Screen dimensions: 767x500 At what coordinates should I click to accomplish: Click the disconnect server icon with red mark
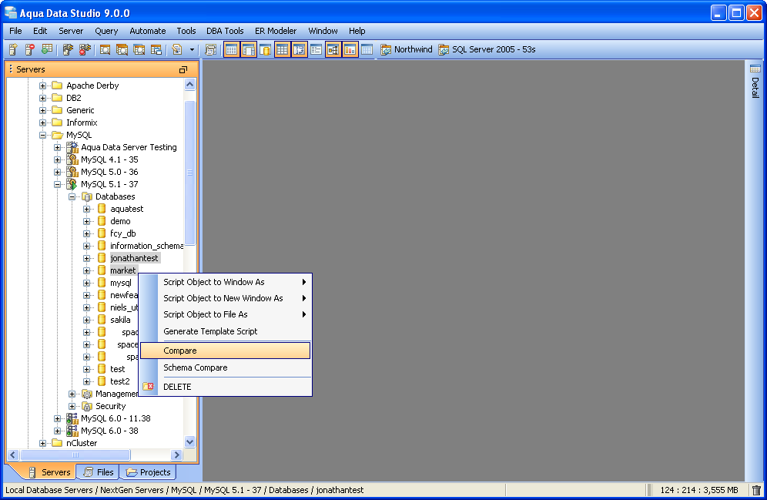(85, 49)
